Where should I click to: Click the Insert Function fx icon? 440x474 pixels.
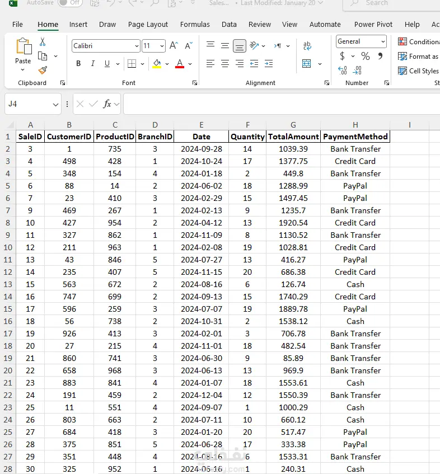point(107,104)
